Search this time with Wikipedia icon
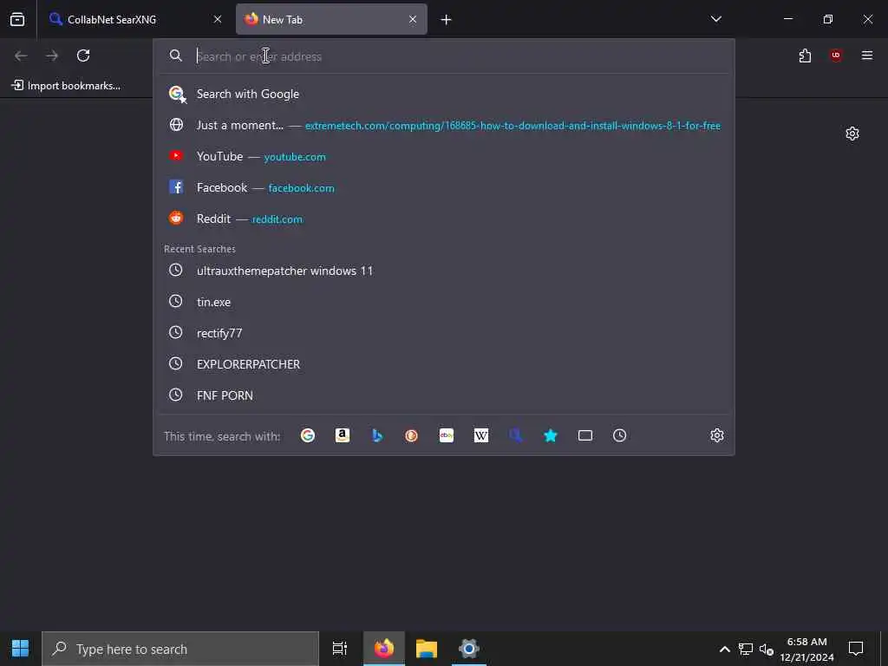Viewport: 888px width, 666px height. pos(480,435)
